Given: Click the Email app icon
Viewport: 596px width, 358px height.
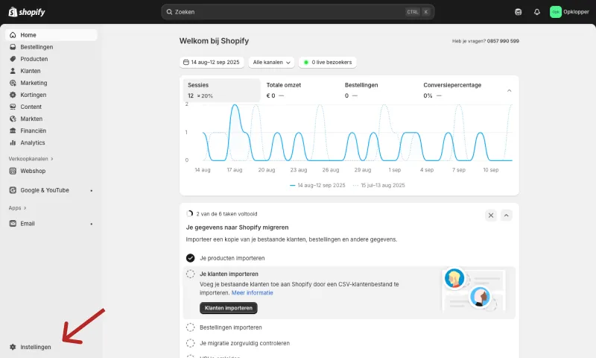Looking at the screenshot, I should [x=13, y=224].
